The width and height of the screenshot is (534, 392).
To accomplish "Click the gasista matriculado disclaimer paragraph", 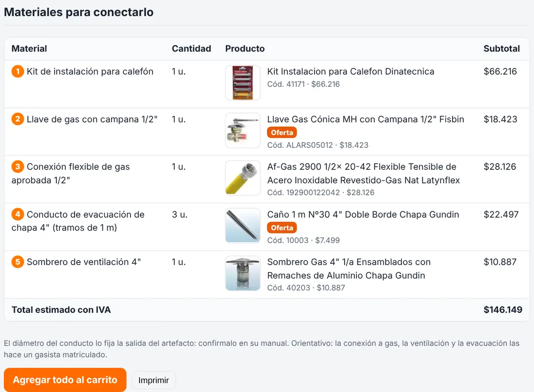I will [262, 349].
